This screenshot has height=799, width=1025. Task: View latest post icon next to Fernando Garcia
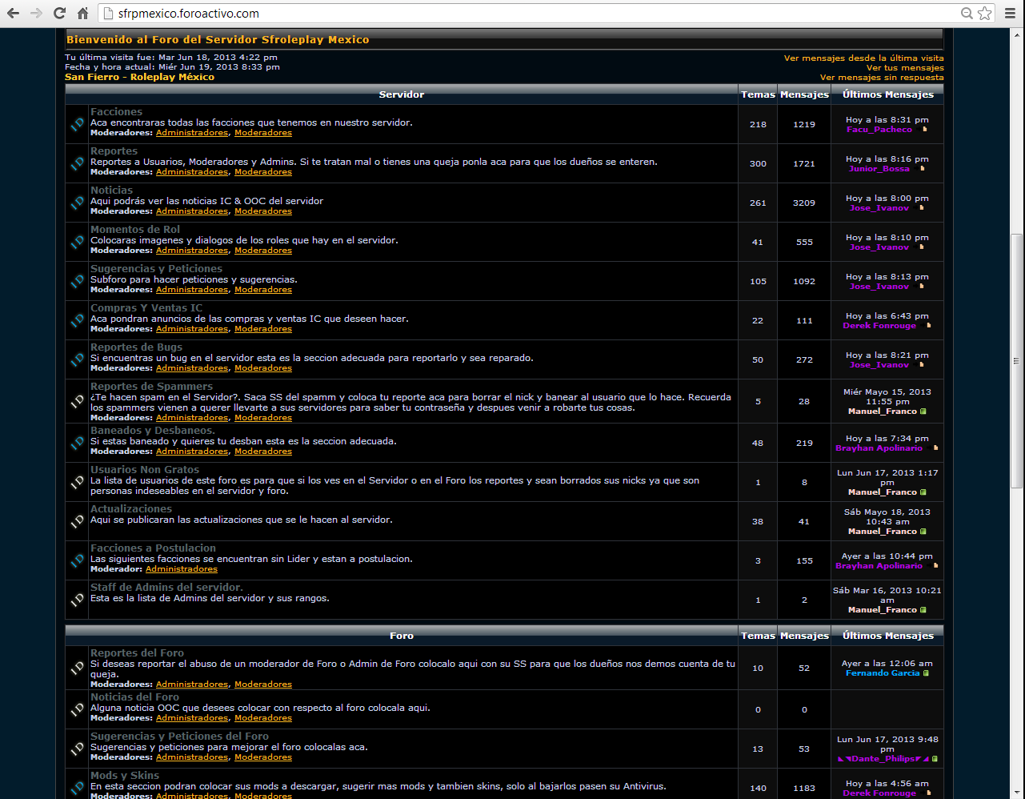coord(927,673)
